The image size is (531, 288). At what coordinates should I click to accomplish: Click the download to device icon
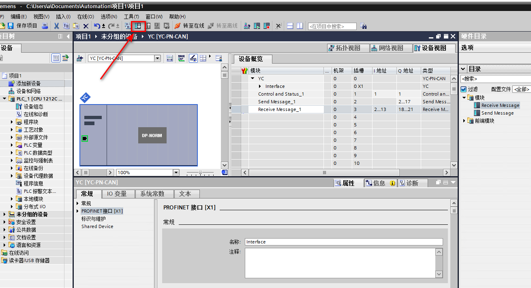coord(138,26)
